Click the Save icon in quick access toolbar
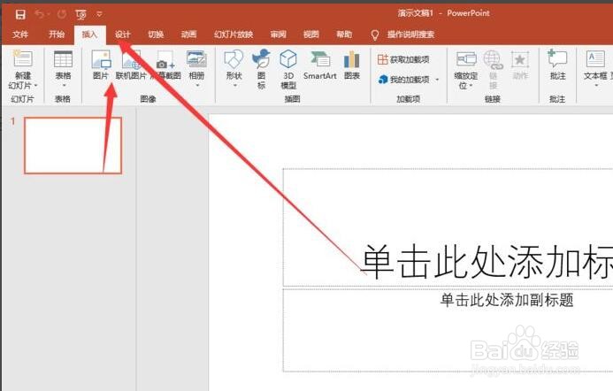 tap(20, 15)
